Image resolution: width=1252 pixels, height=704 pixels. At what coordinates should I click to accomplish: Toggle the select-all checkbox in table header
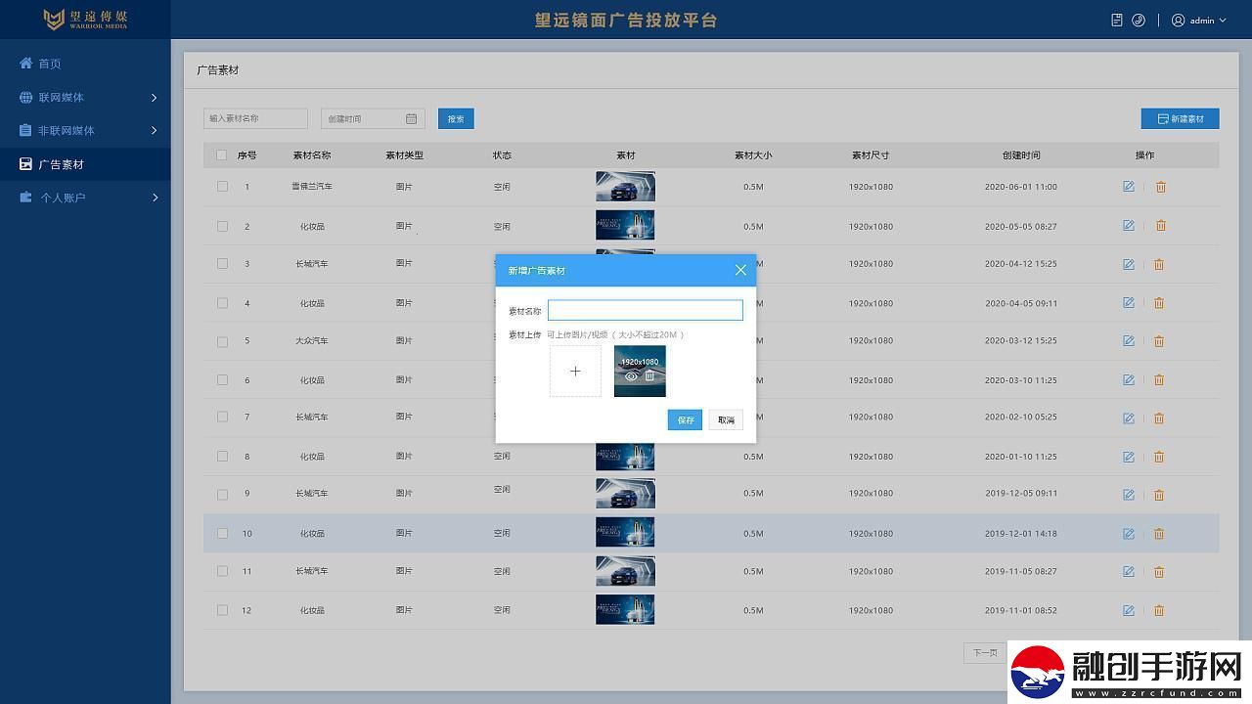(x=222, y=154)
